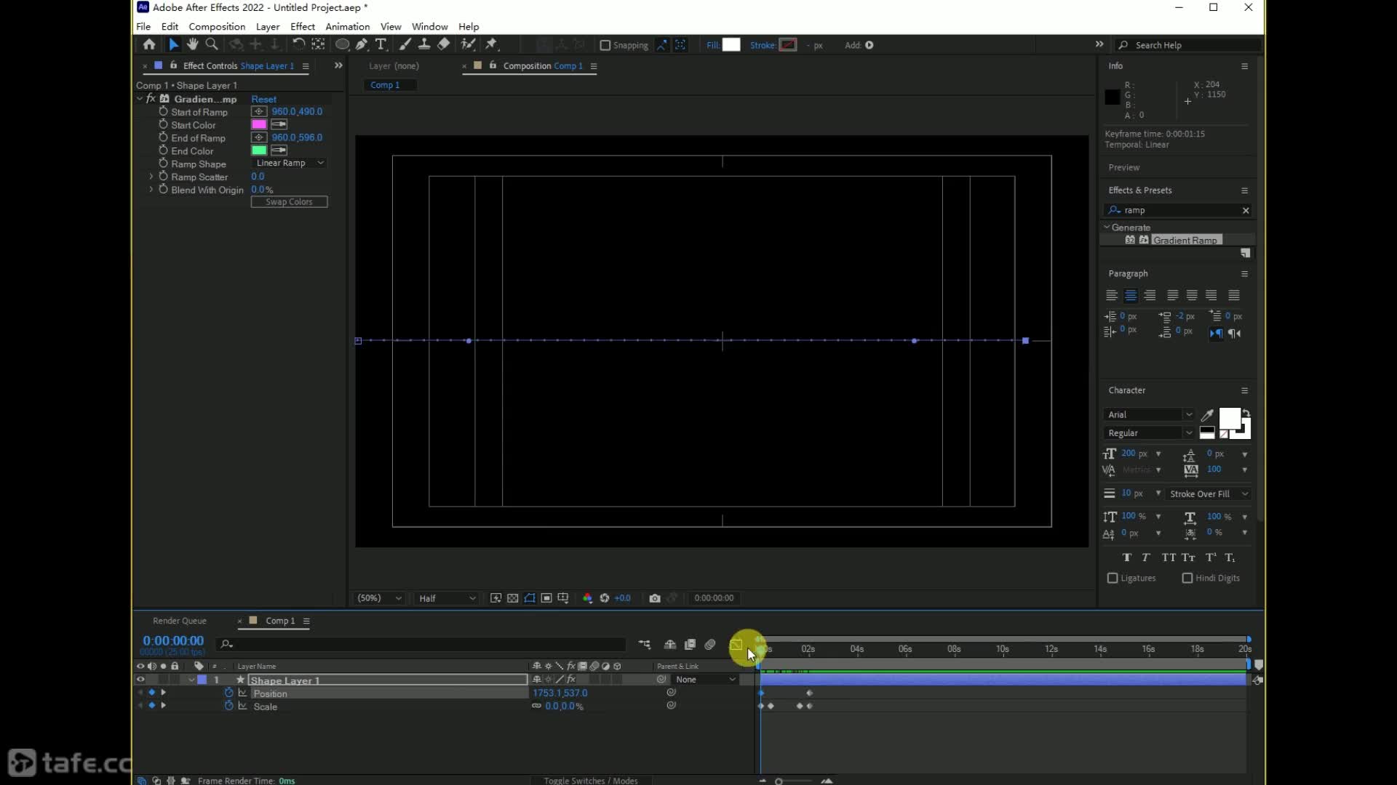The width and height of the screenshot is (1397, 785).
Task: Click the eyedropper in Character panel
Action: point(1207,415)
